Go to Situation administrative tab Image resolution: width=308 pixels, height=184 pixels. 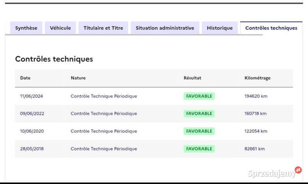point(165,28)
